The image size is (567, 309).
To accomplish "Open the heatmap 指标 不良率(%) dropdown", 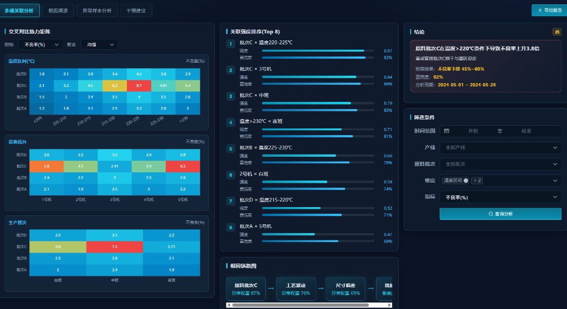I will click(x=40, y=44).
